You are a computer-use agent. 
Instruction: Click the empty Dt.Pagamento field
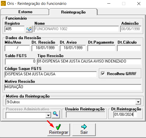101,48
